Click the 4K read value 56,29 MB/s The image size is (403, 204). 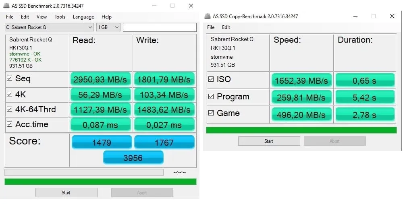(x=100, y=95)
